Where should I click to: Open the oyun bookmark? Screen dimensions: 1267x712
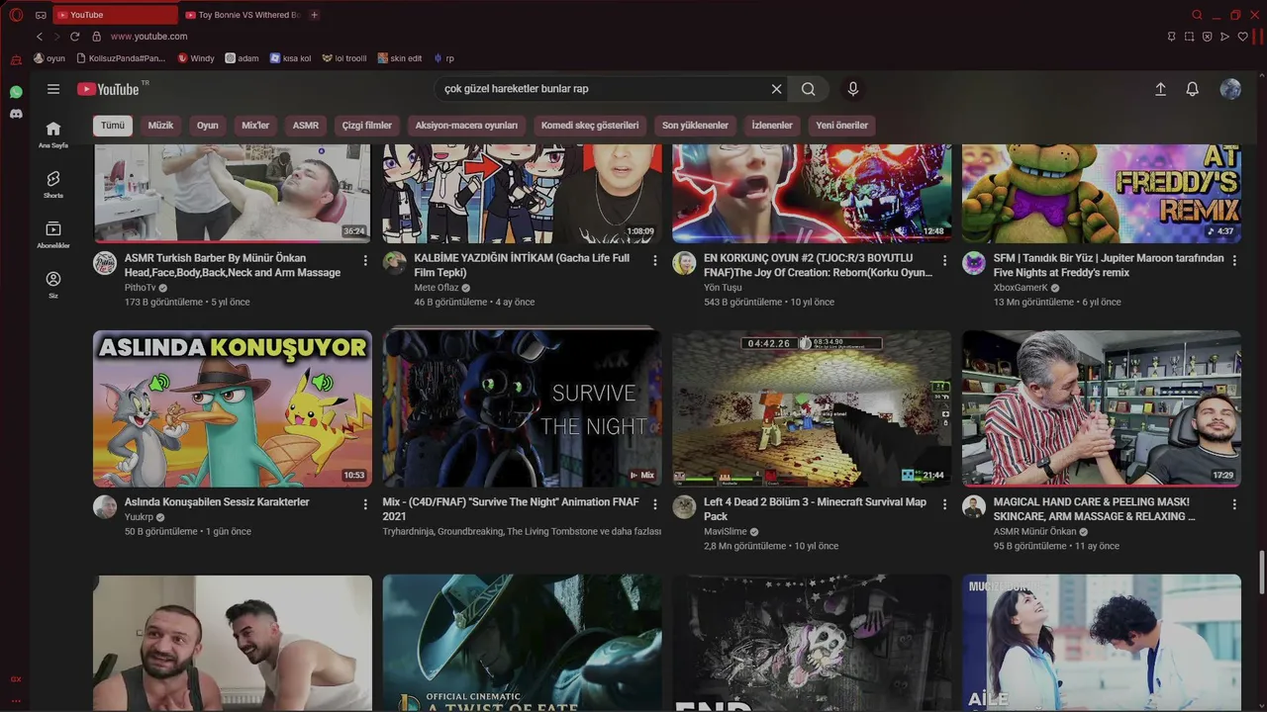click(x=49, y=58)
